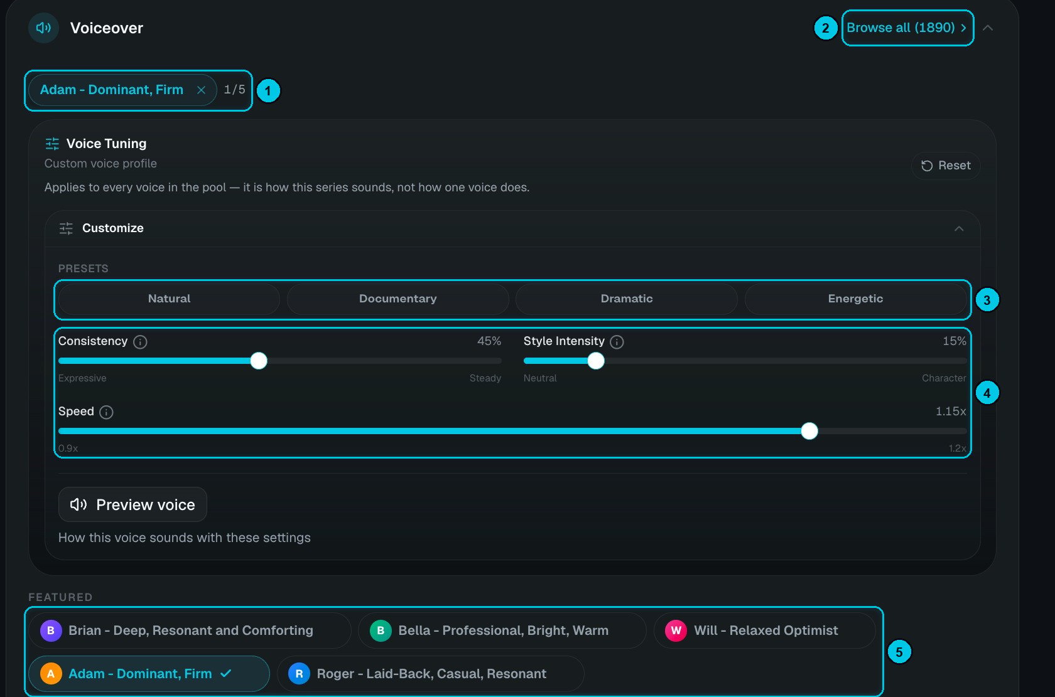Image resolution: width=1055 pixels, height=697 pixels.
Task: Click the Speed slider handle
Action: pos(809,431)
